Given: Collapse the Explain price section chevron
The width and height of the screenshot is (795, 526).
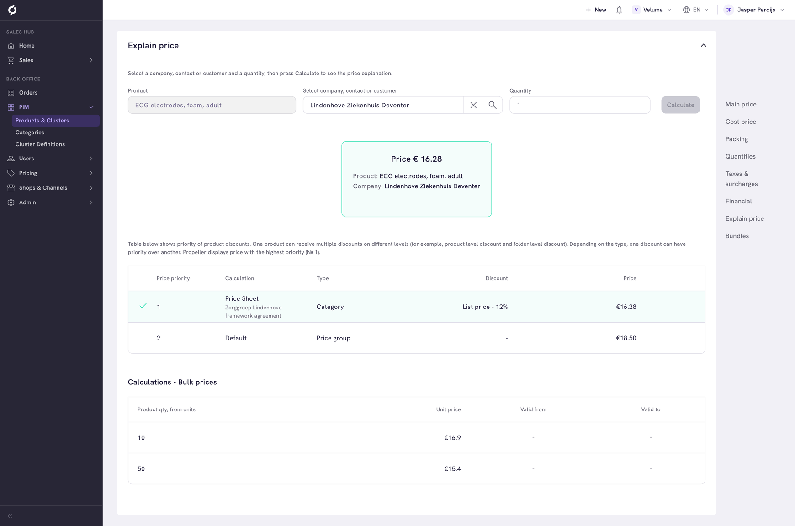Looking at the screenshot, I should click(704, 45).
